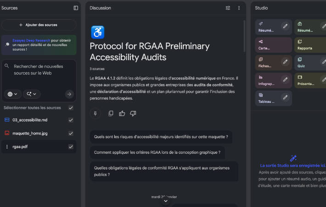Click the scroll-down chevron in Discussion
This screenshot has height=207, width=326.
coord(165,201)
